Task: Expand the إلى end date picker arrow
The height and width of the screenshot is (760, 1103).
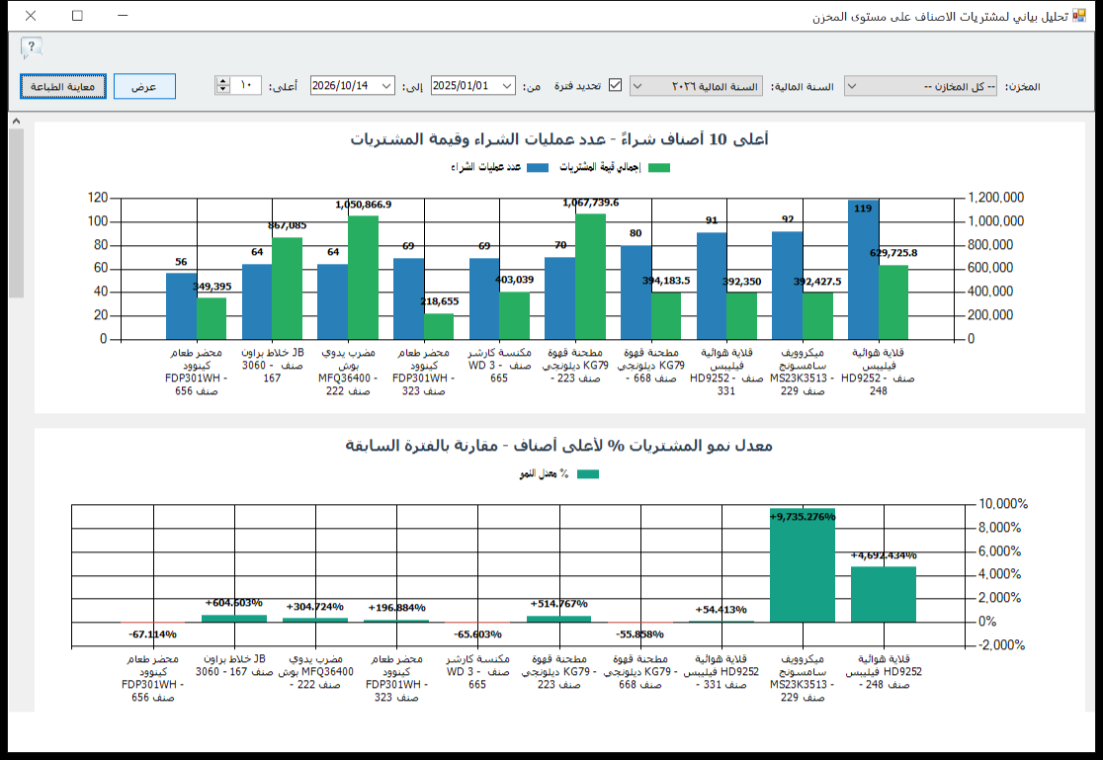Action: click(386, 86)
